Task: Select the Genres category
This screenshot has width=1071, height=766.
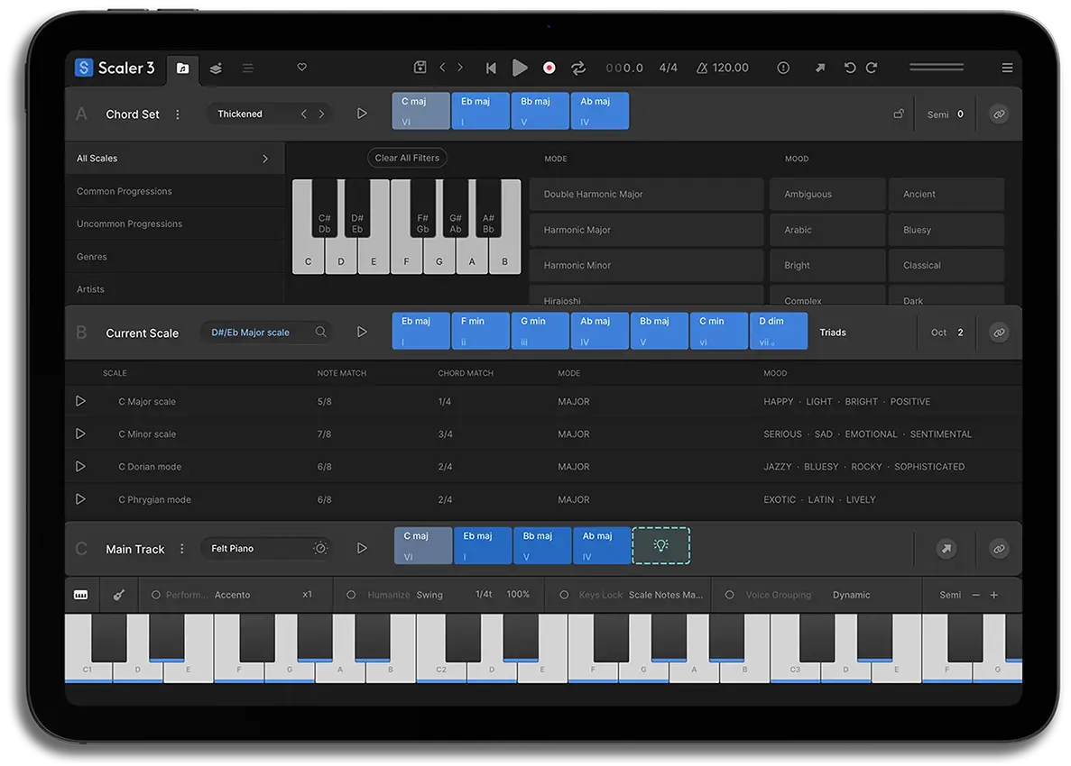Action: tap(92, 257)
